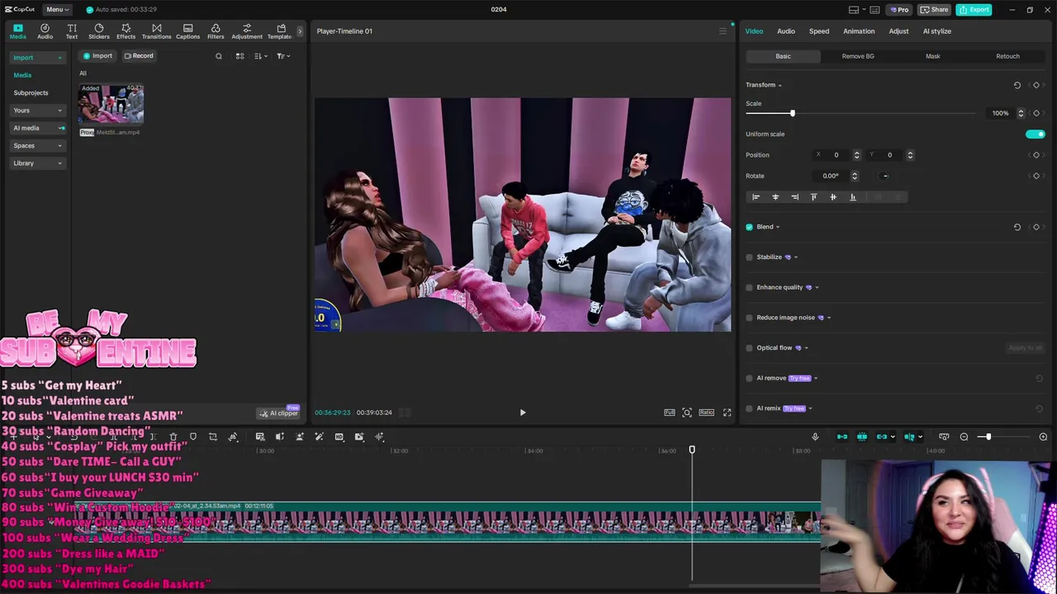Adjust the timeline zoom slider
Image resolution: width=1057 pixels, height=594 pixels.
(x=988, y=436)
